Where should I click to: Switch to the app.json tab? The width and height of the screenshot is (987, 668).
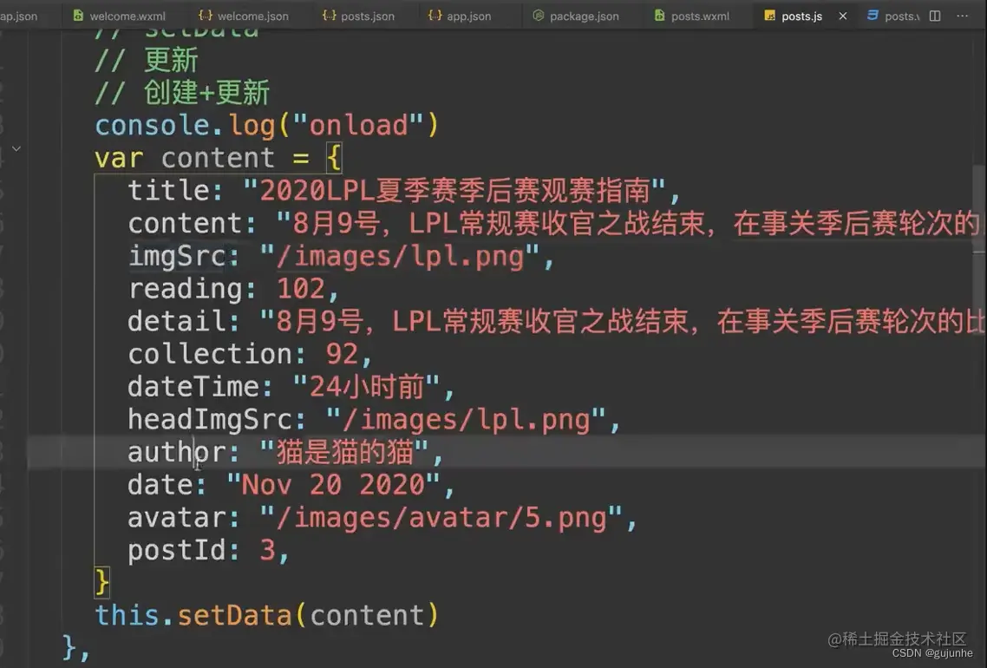[x=461, y=16]
